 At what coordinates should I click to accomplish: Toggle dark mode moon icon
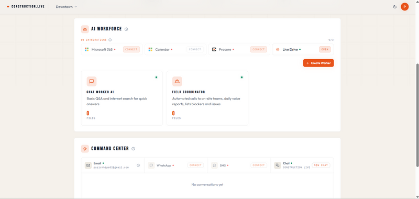[395, 7]
